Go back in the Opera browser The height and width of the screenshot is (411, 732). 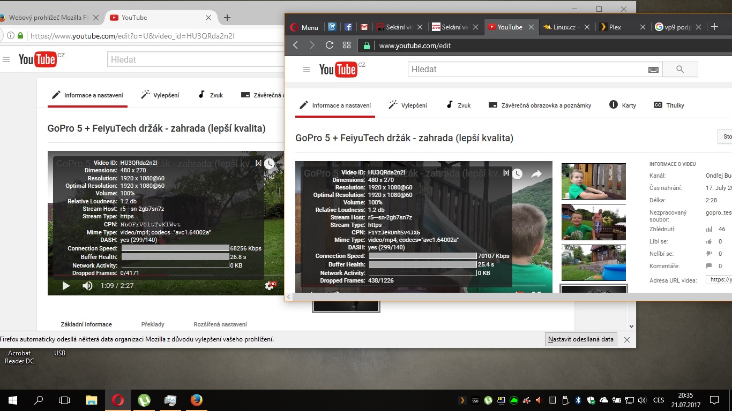(x=295, y=45)
